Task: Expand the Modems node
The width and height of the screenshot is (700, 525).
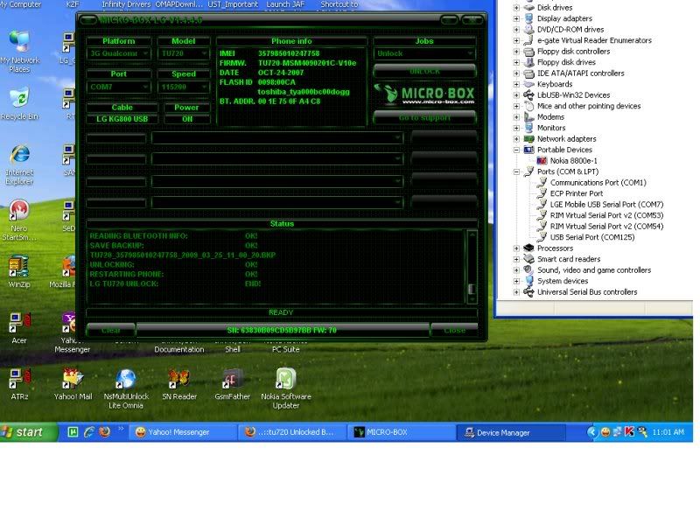Action: click(516, 117)
